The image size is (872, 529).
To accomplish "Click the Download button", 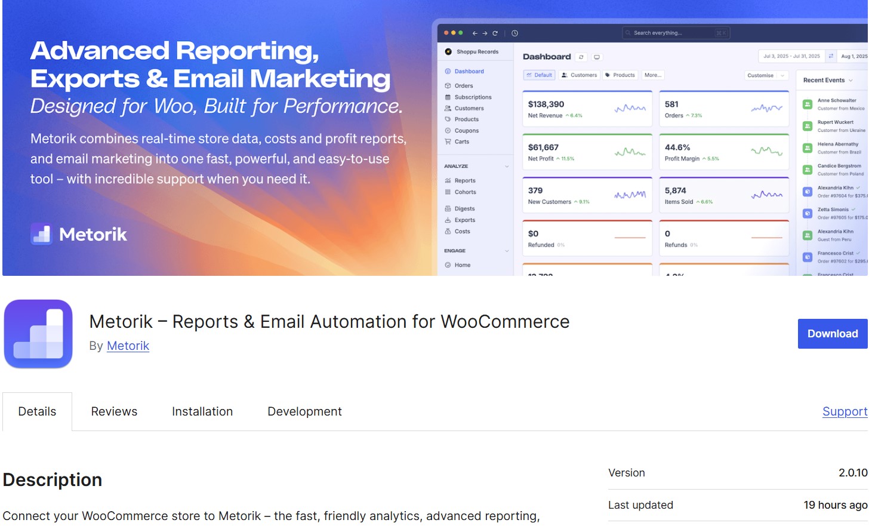I will [x=832, y=334].
